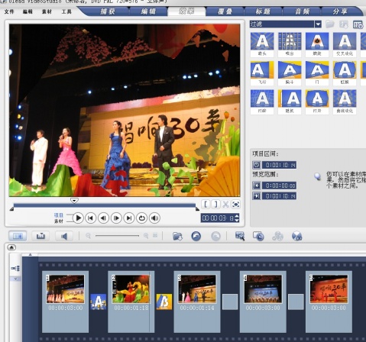The width and height of the screenshot is (366, 342).
Task: Switch to storyboard view mode
Action: pyautogui.click(x=18, y=236)
